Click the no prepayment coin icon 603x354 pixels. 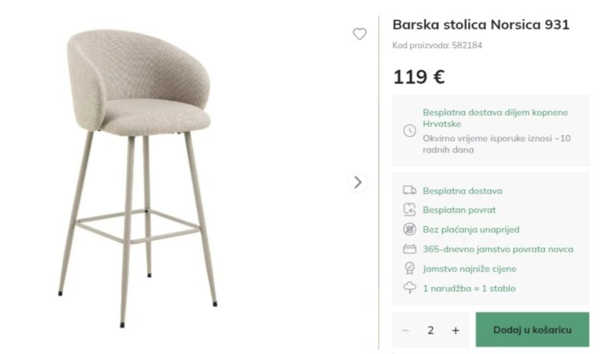[x=409, y=229]
